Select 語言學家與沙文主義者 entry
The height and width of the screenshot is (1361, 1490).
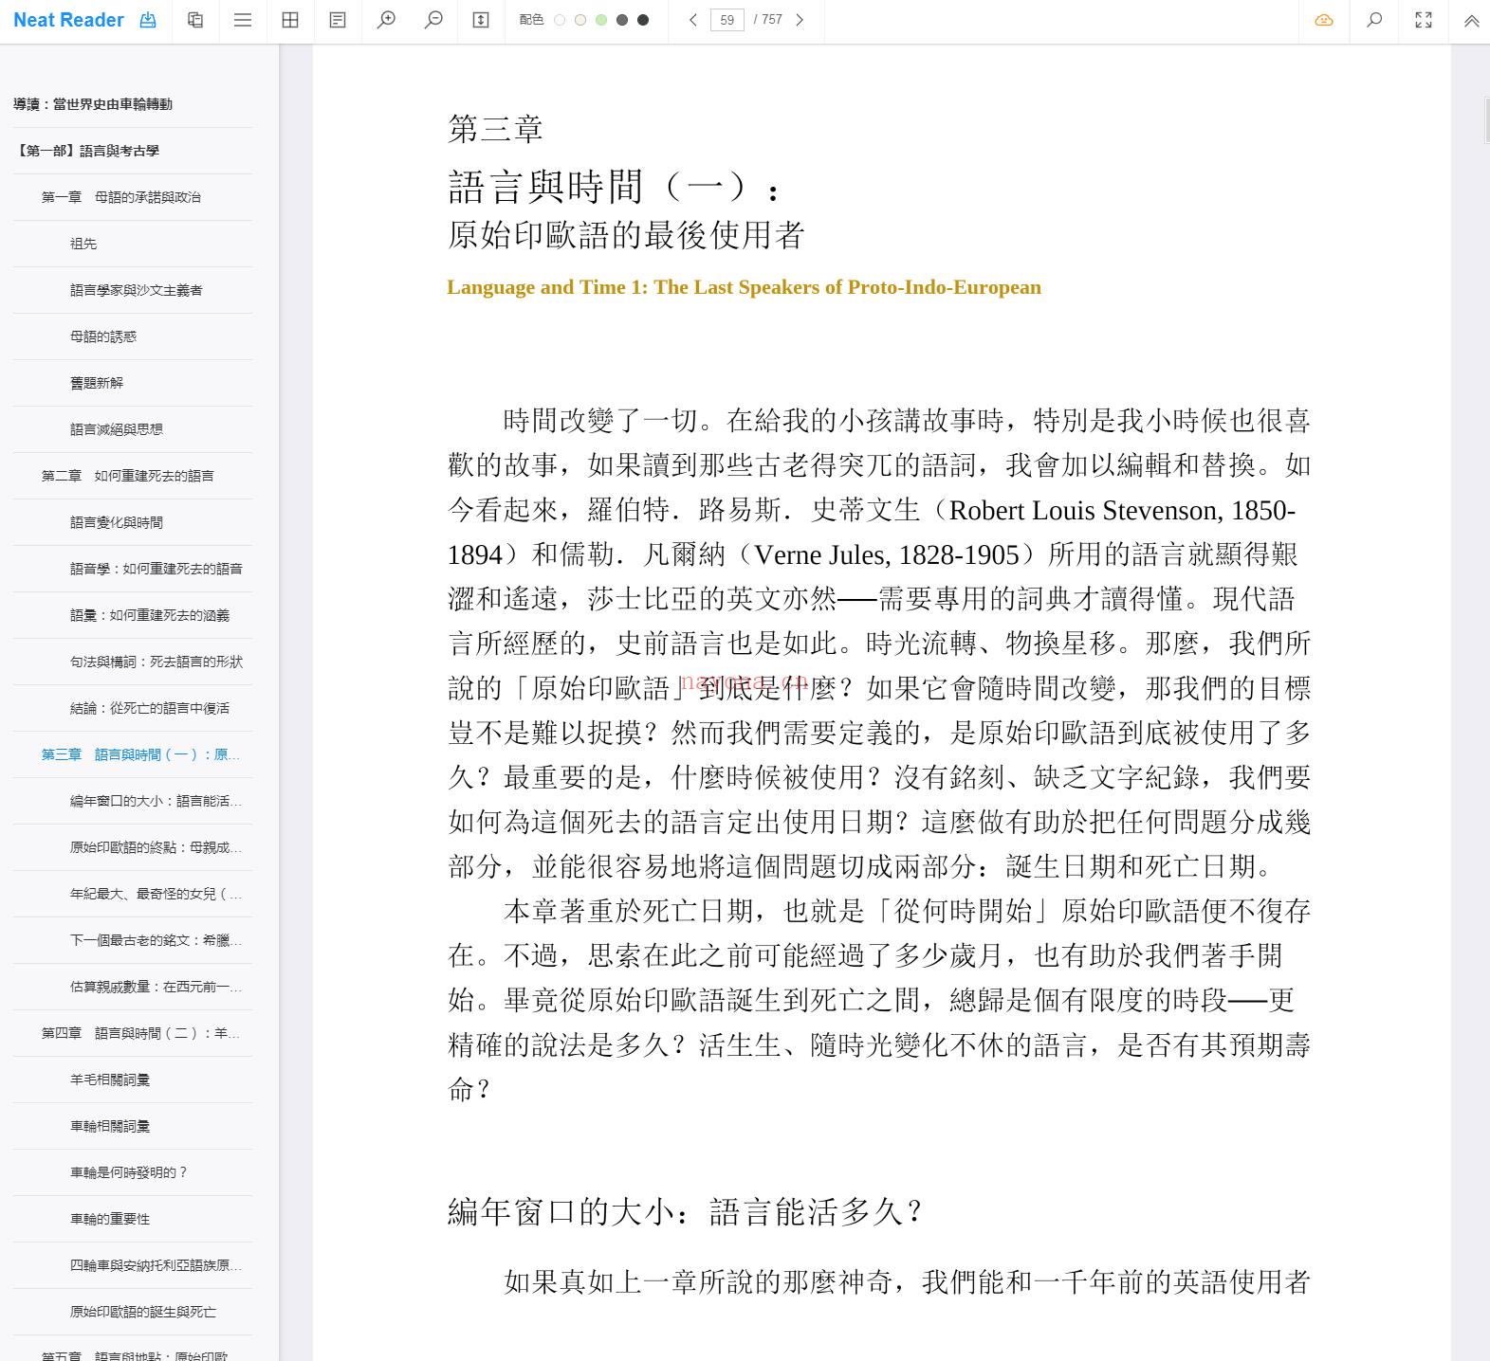point(137,290)
